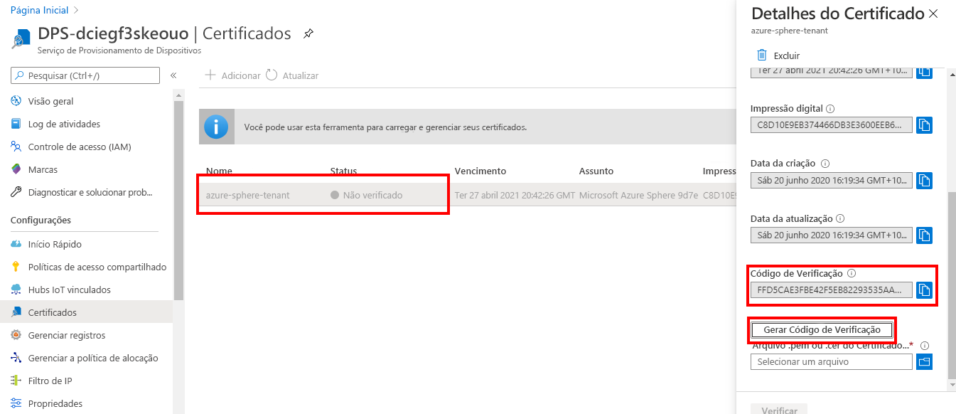The height and width of the screenshot is (414, 956).
Task: Pin the Certificados blade with the pin icon
Action: tap(308, 33)
